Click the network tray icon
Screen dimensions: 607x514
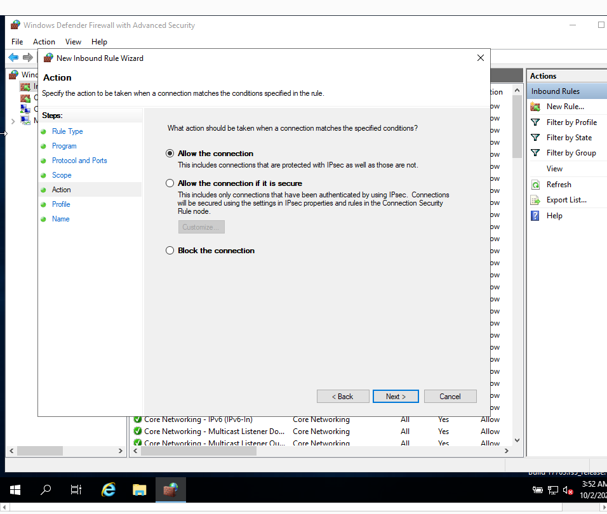[553, 491]
